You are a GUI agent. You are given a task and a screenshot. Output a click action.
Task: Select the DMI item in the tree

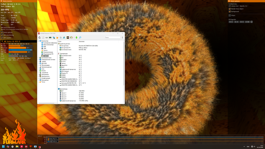pyautogui.click(x=45, y=46)
